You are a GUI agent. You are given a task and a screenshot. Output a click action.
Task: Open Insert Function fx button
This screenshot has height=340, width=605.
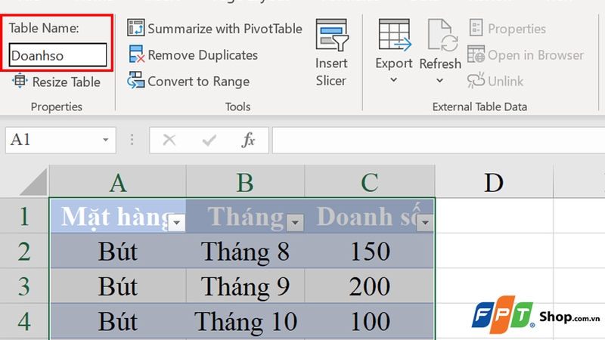[x=248, y=140]
